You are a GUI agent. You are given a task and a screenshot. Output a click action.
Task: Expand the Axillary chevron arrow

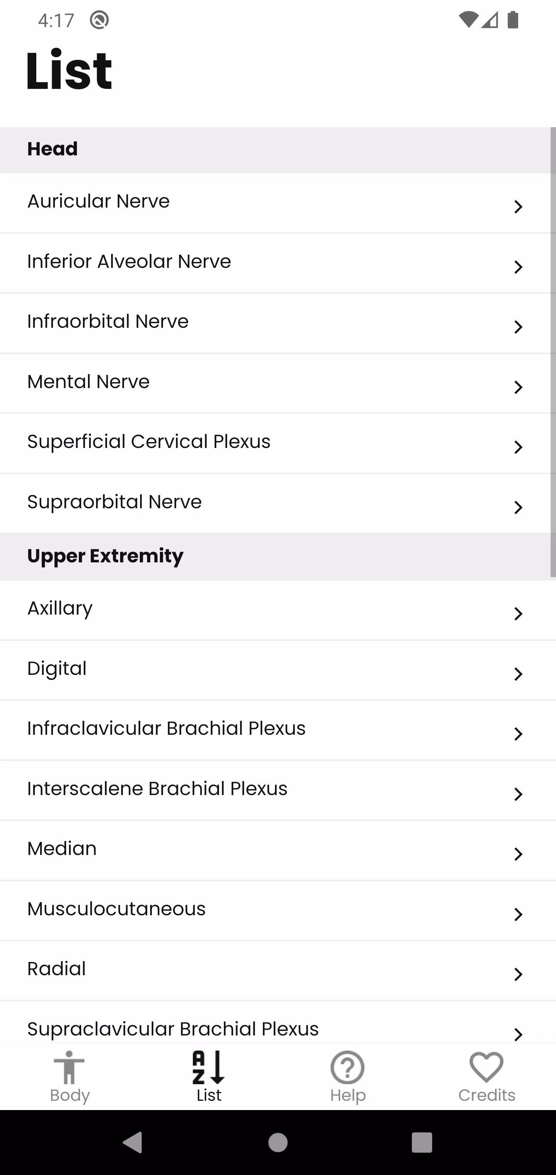(x=518, y=613)
